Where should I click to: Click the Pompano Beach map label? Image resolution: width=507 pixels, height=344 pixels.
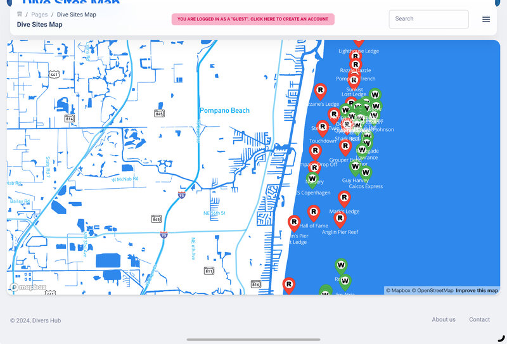tap(224, 110)
